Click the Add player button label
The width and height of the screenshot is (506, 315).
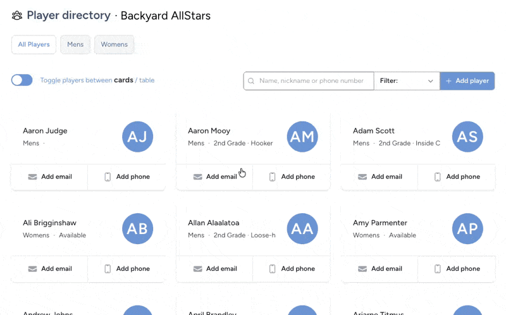472,81
